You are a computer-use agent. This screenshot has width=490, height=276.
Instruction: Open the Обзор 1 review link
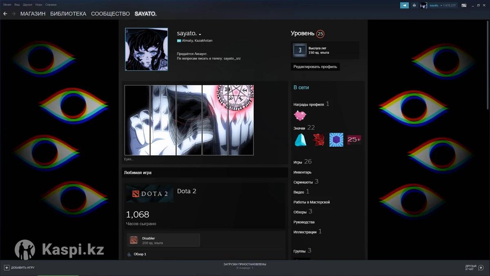(140, 254)
